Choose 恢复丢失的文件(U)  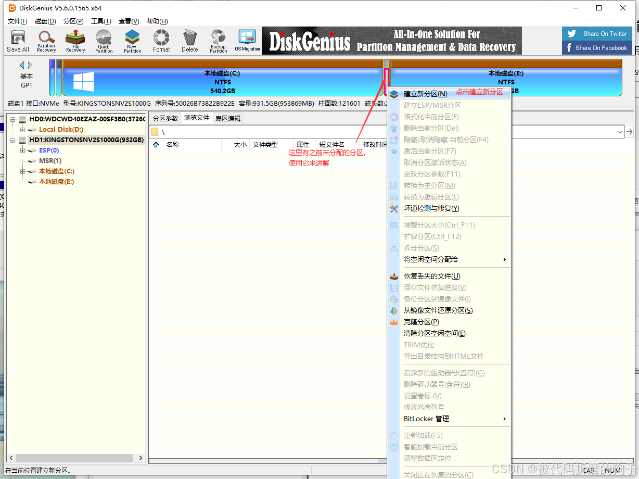point(449,276)
